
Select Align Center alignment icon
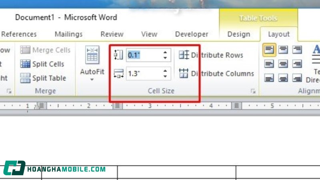[x=283, y=64]
